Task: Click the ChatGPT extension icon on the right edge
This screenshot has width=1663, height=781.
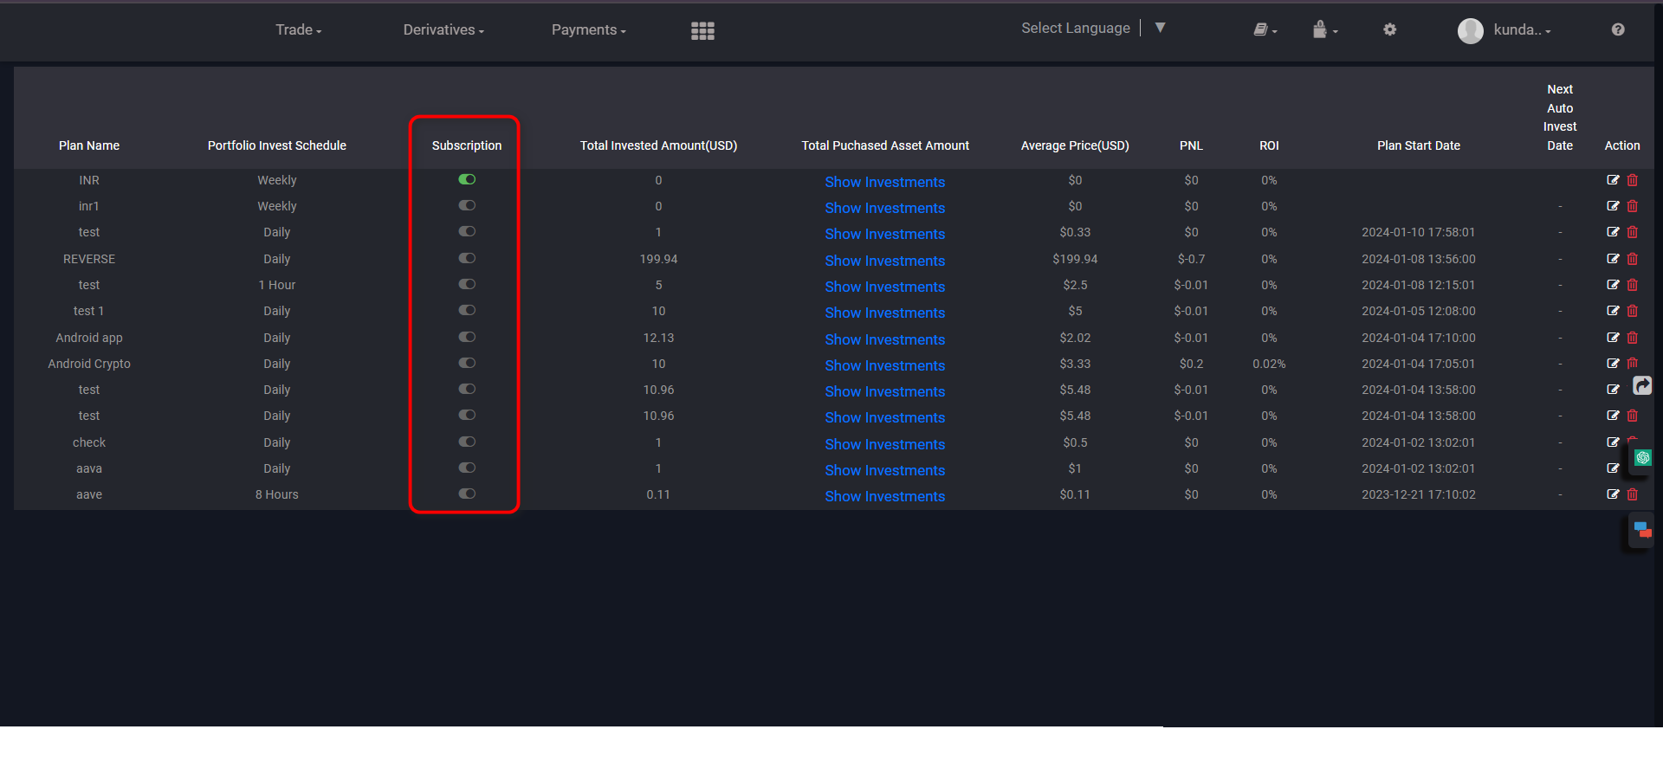Action: click(1642, 458)
